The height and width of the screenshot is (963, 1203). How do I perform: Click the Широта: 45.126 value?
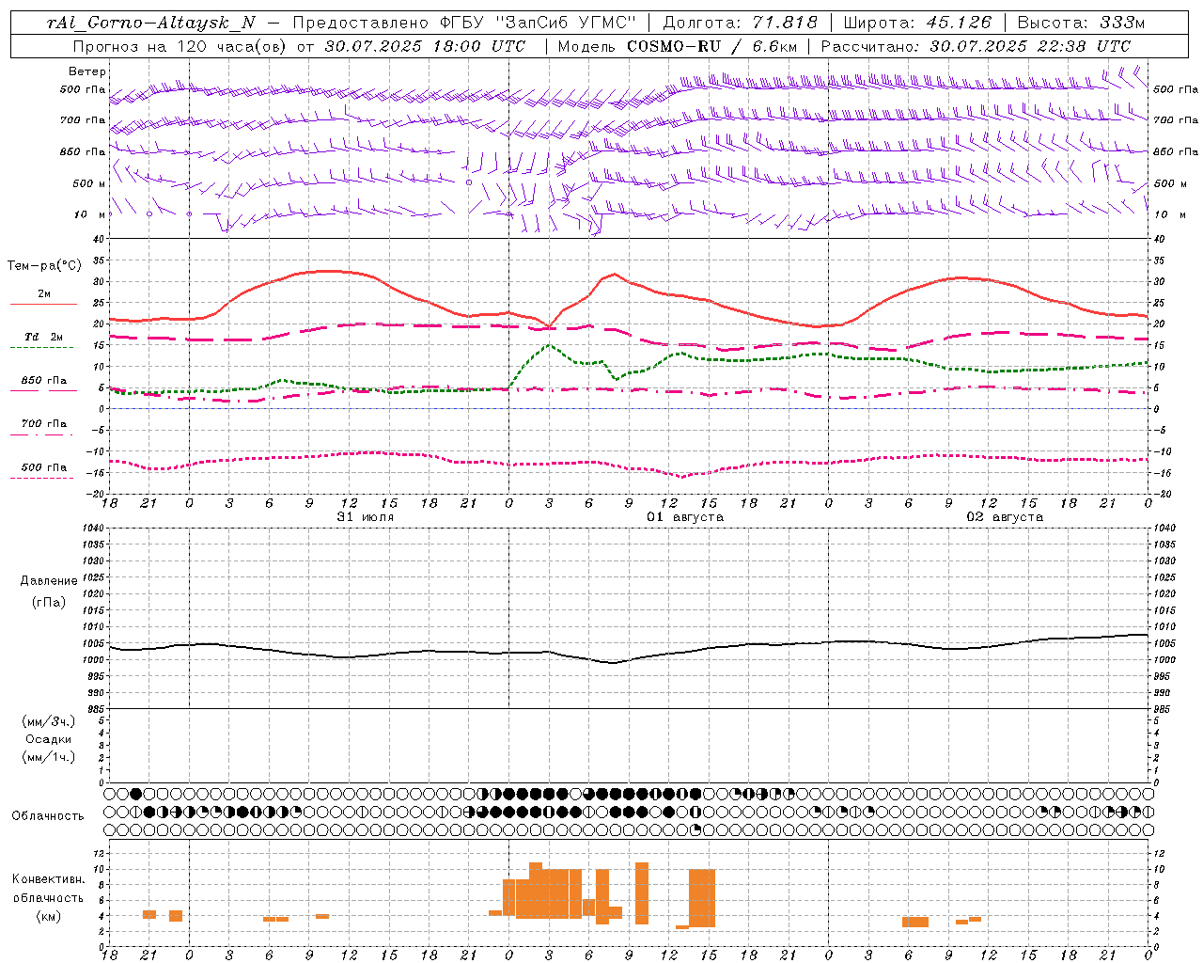(917, 23)
